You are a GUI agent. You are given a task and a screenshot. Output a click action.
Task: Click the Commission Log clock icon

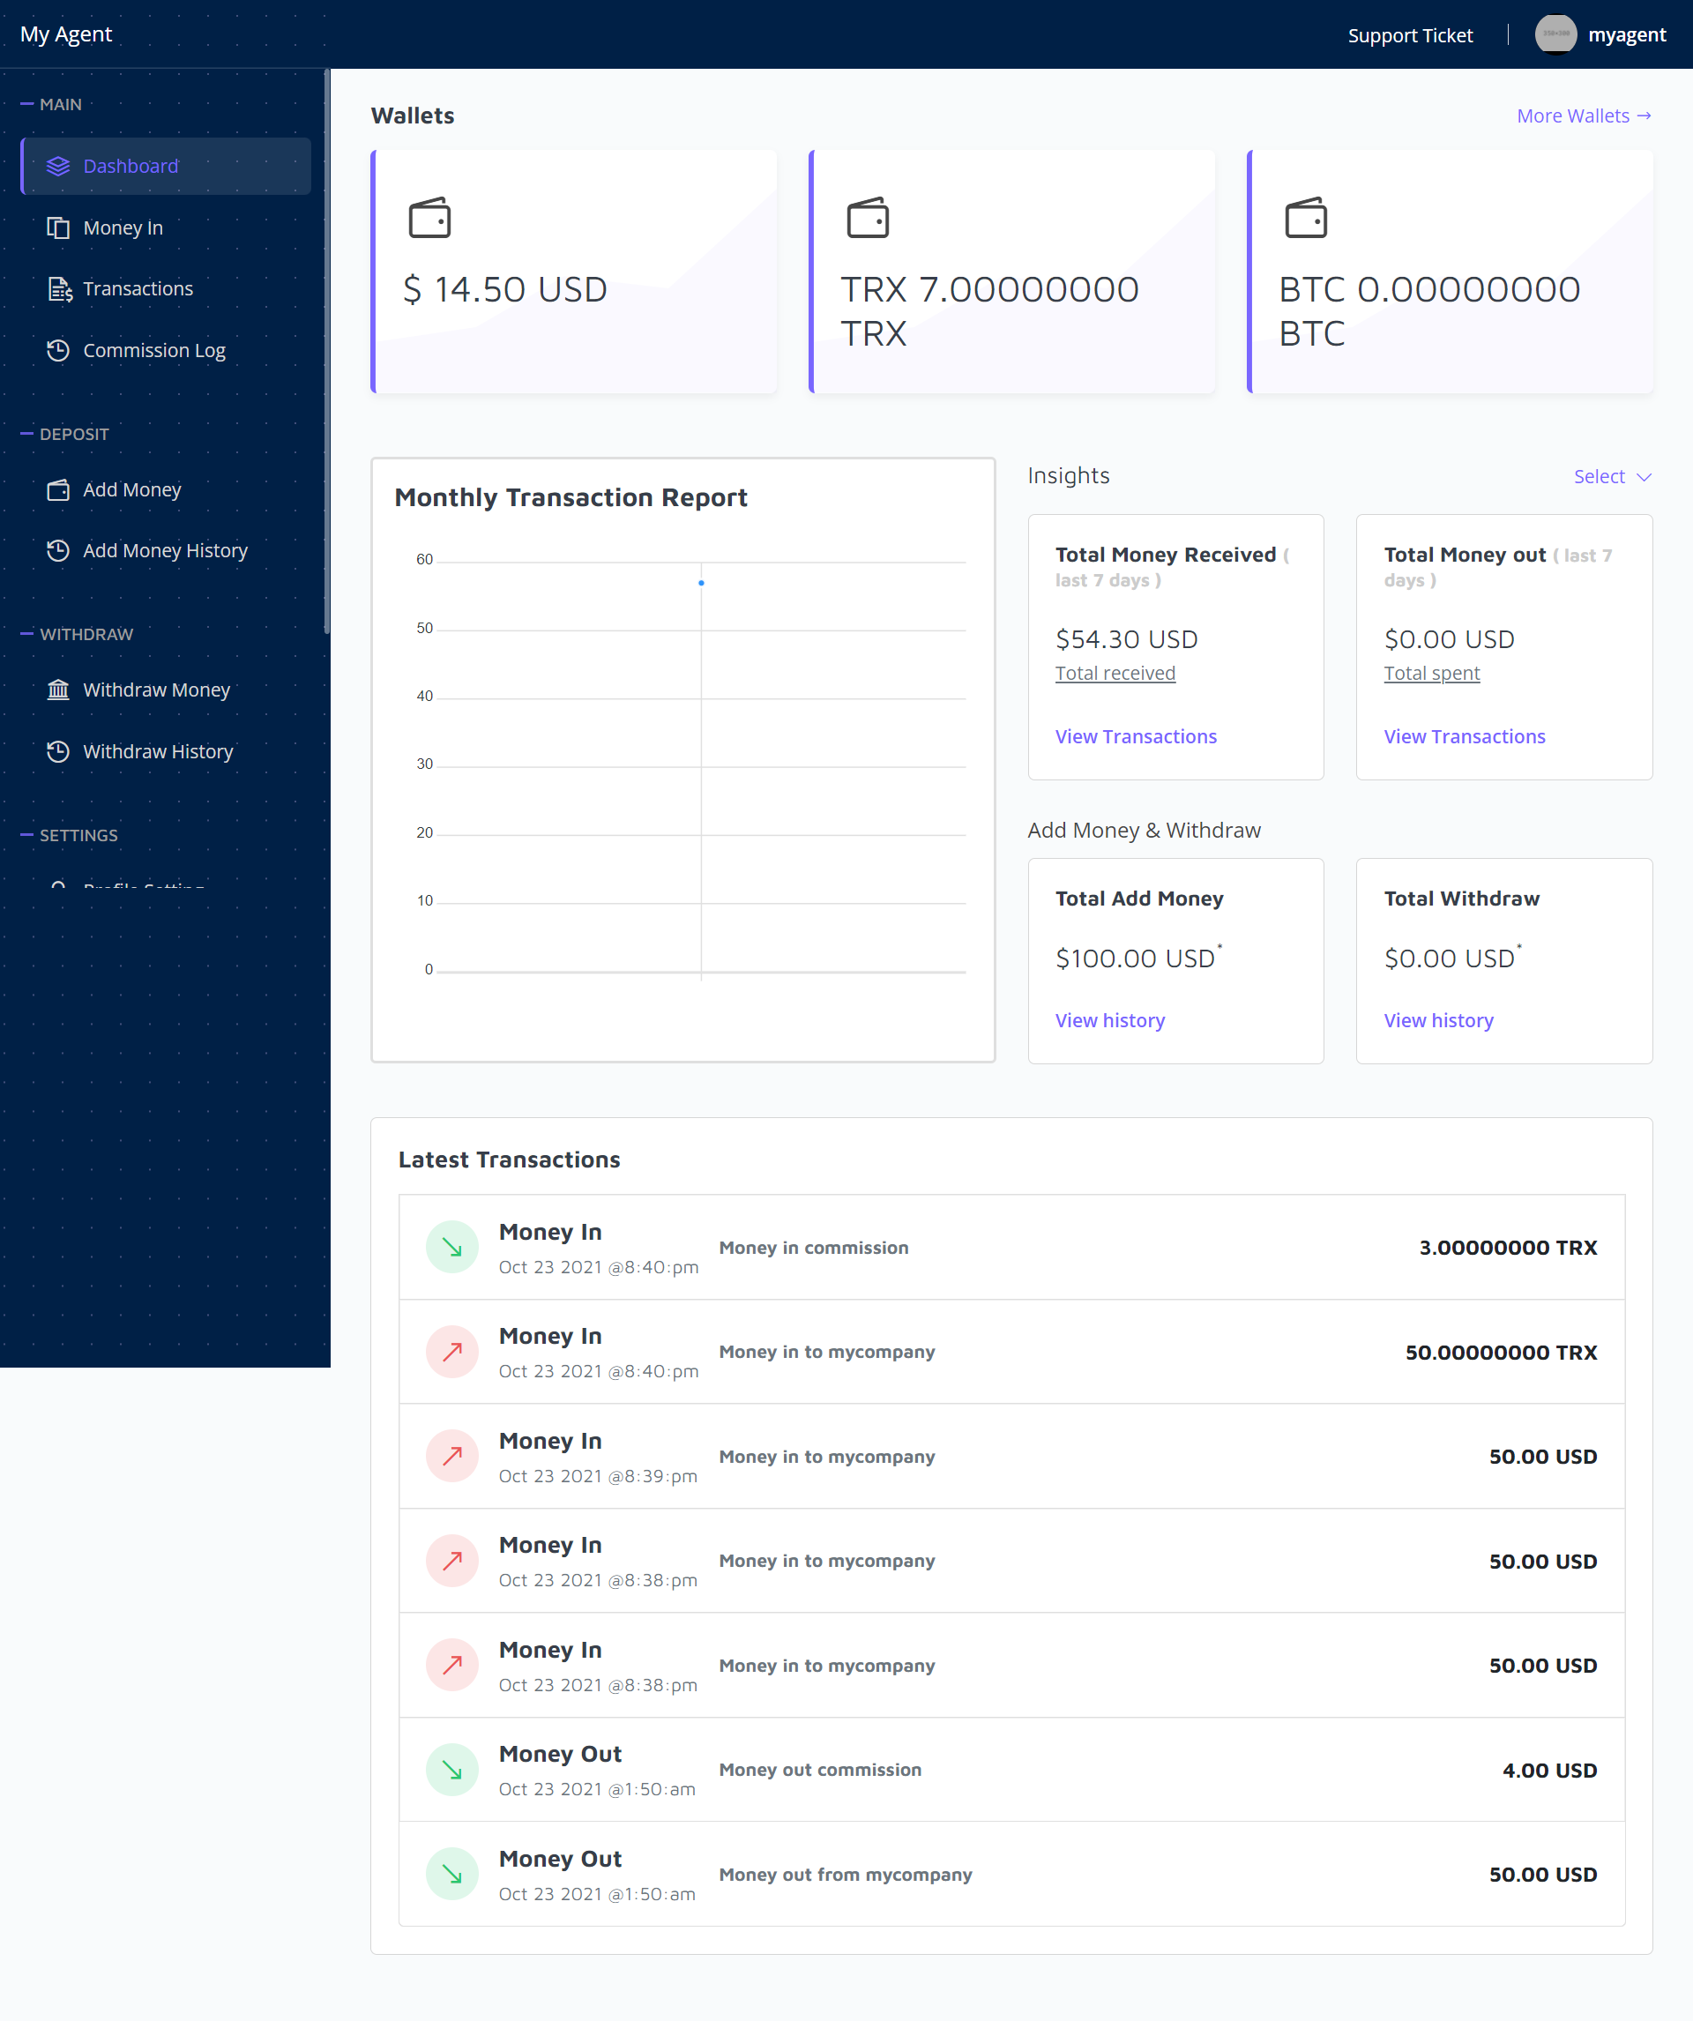pyautogui.click(x=57, y=350)
